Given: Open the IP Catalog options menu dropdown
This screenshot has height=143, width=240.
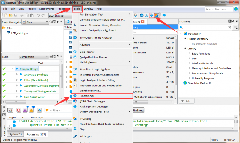Looking at the screenshot, I should 235,28.
